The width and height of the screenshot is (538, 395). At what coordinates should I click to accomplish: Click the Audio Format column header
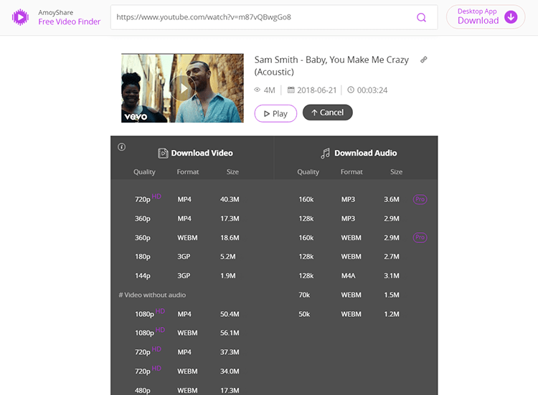pos(351,172)
